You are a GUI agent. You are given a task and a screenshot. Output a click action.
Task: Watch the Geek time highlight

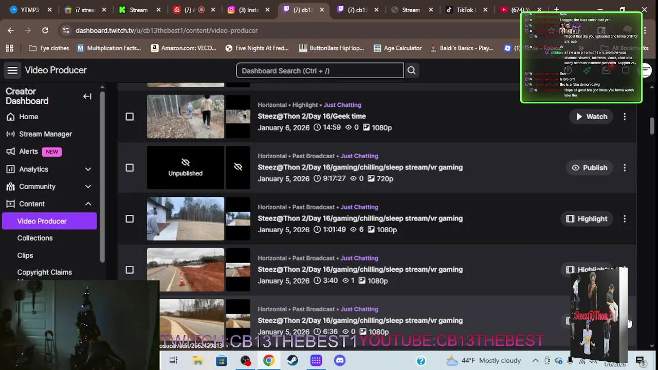[x=592, y=117]
